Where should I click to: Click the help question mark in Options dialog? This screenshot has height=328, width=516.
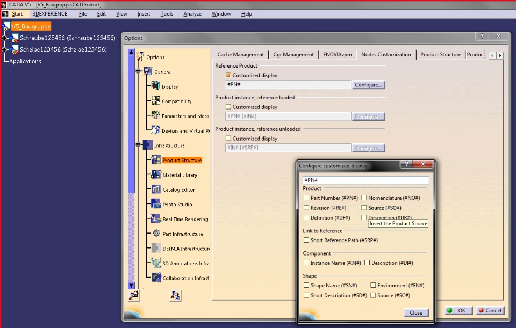click(x=482, y=36)
